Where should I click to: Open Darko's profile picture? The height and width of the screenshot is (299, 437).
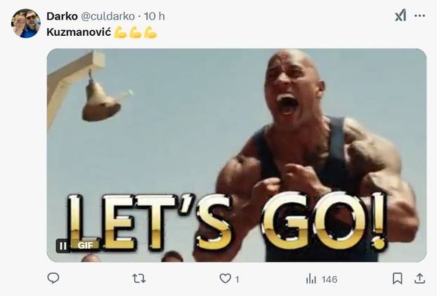pos(26,23)
